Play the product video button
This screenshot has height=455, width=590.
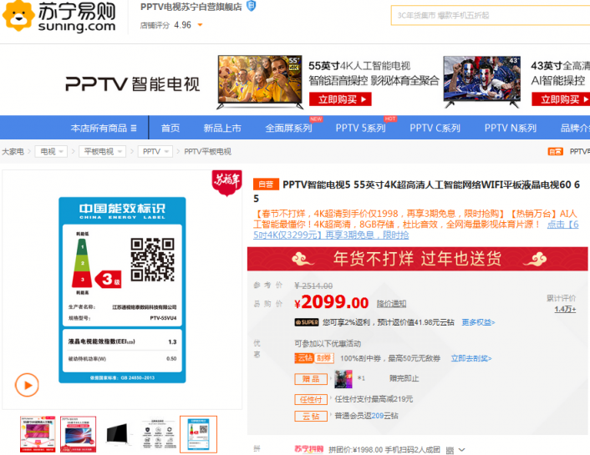(x=27, y=385)
